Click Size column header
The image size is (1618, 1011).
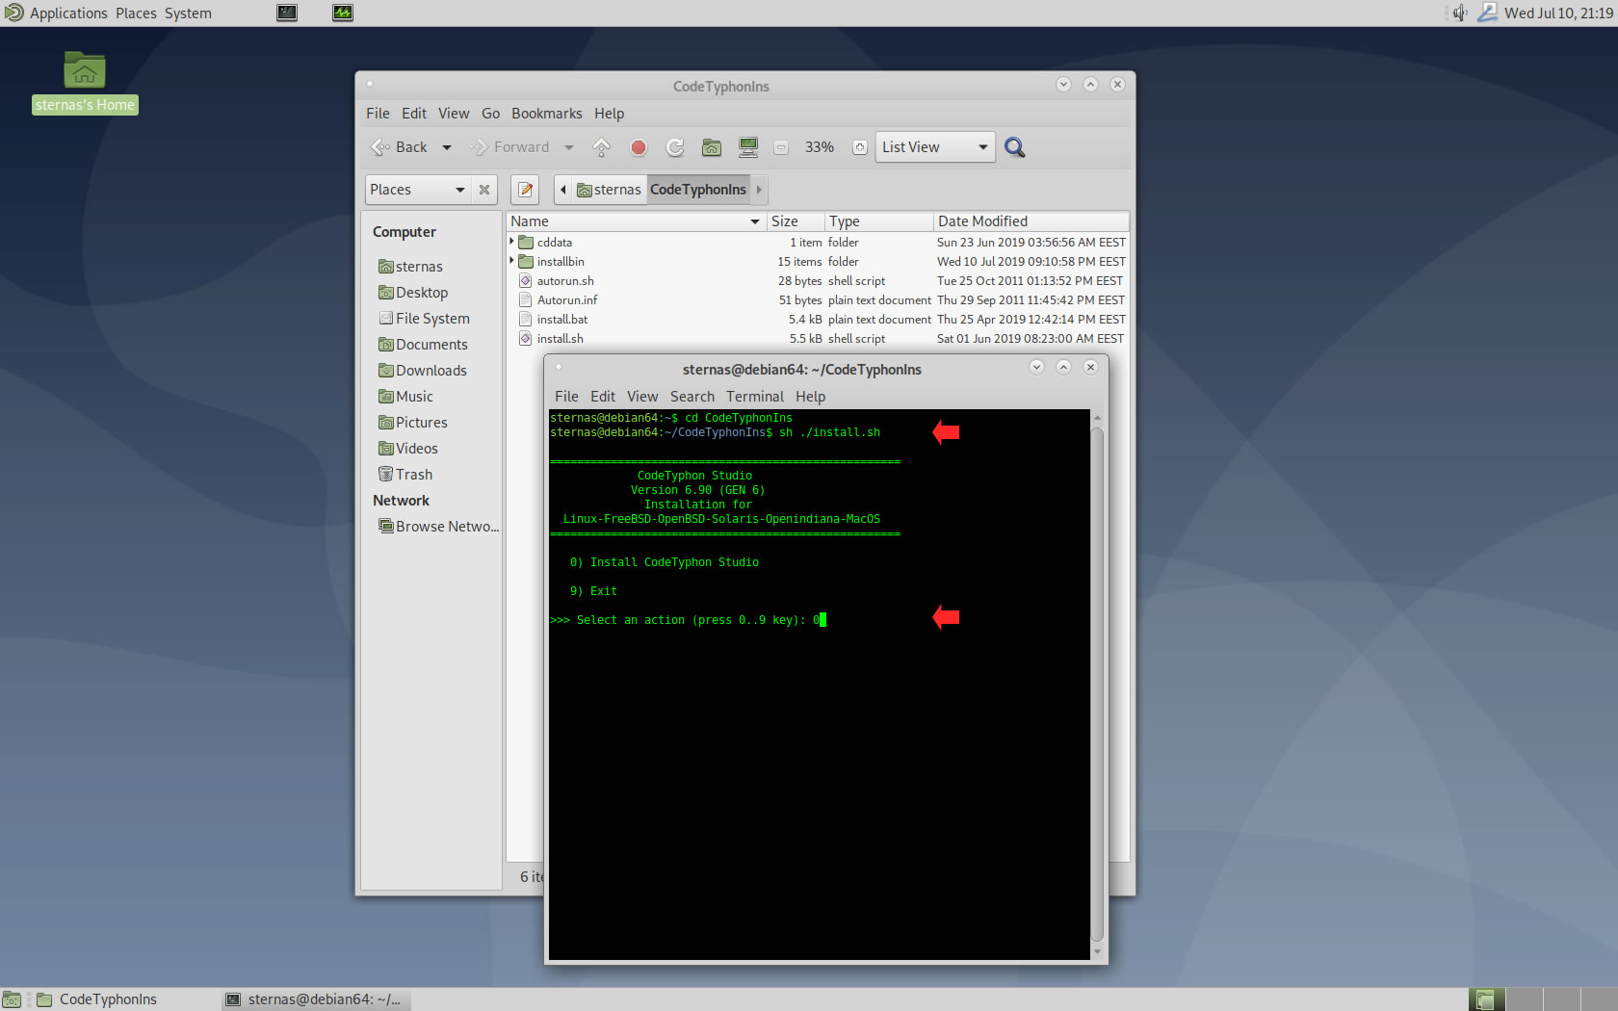point(796,221)
